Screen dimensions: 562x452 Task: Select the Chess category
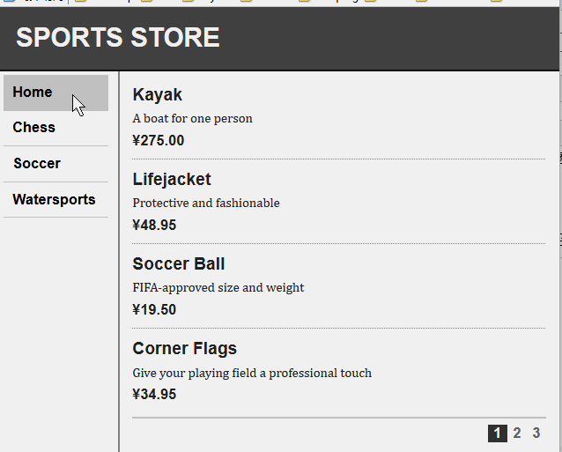55,129
